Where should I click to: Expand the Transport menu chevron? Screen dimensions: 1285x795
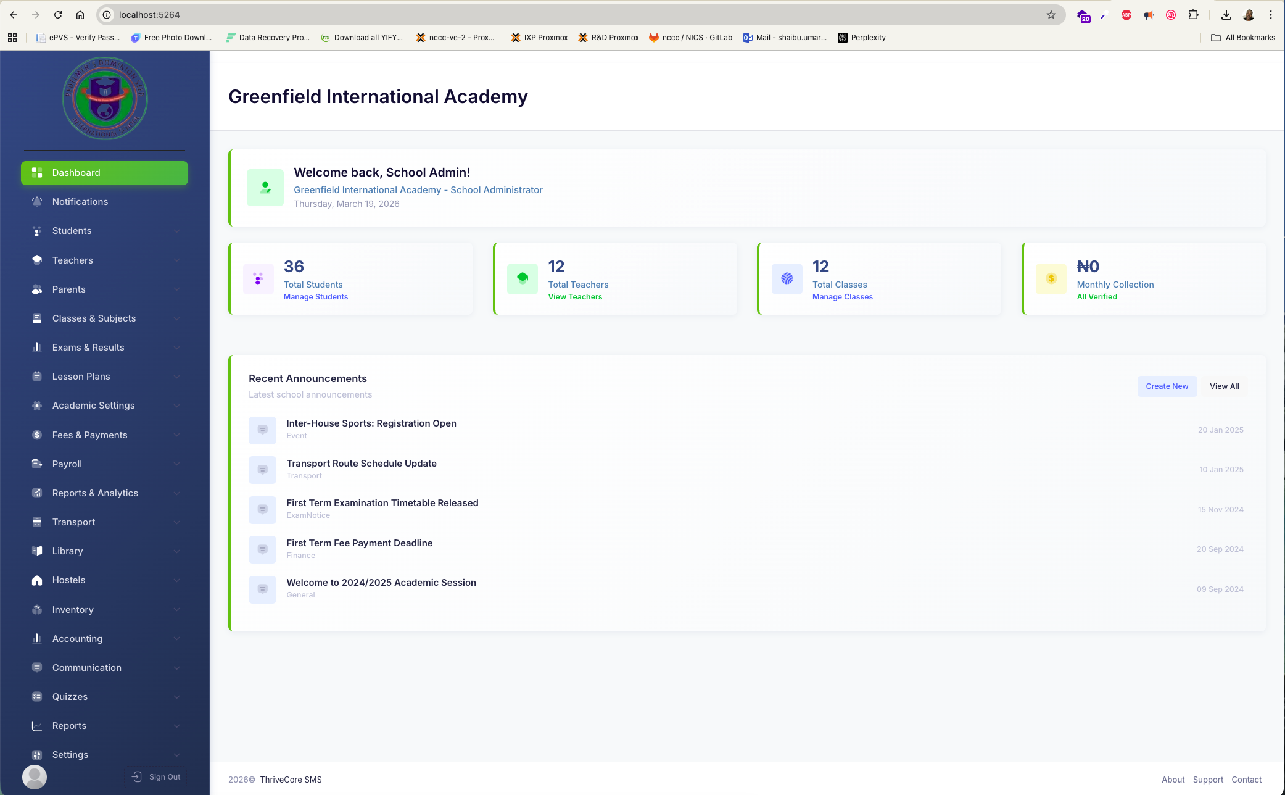point(177,522)
